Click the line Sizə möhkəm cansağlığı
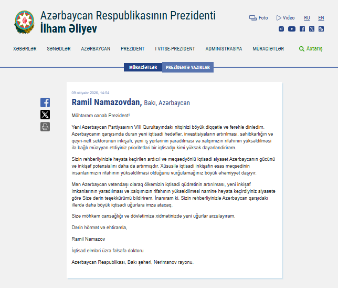 point(153,216)
